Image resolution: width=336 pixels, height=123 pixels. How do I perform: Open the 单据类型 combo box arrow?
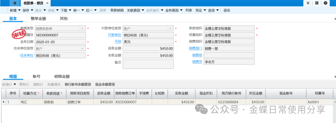coord(82,28)
